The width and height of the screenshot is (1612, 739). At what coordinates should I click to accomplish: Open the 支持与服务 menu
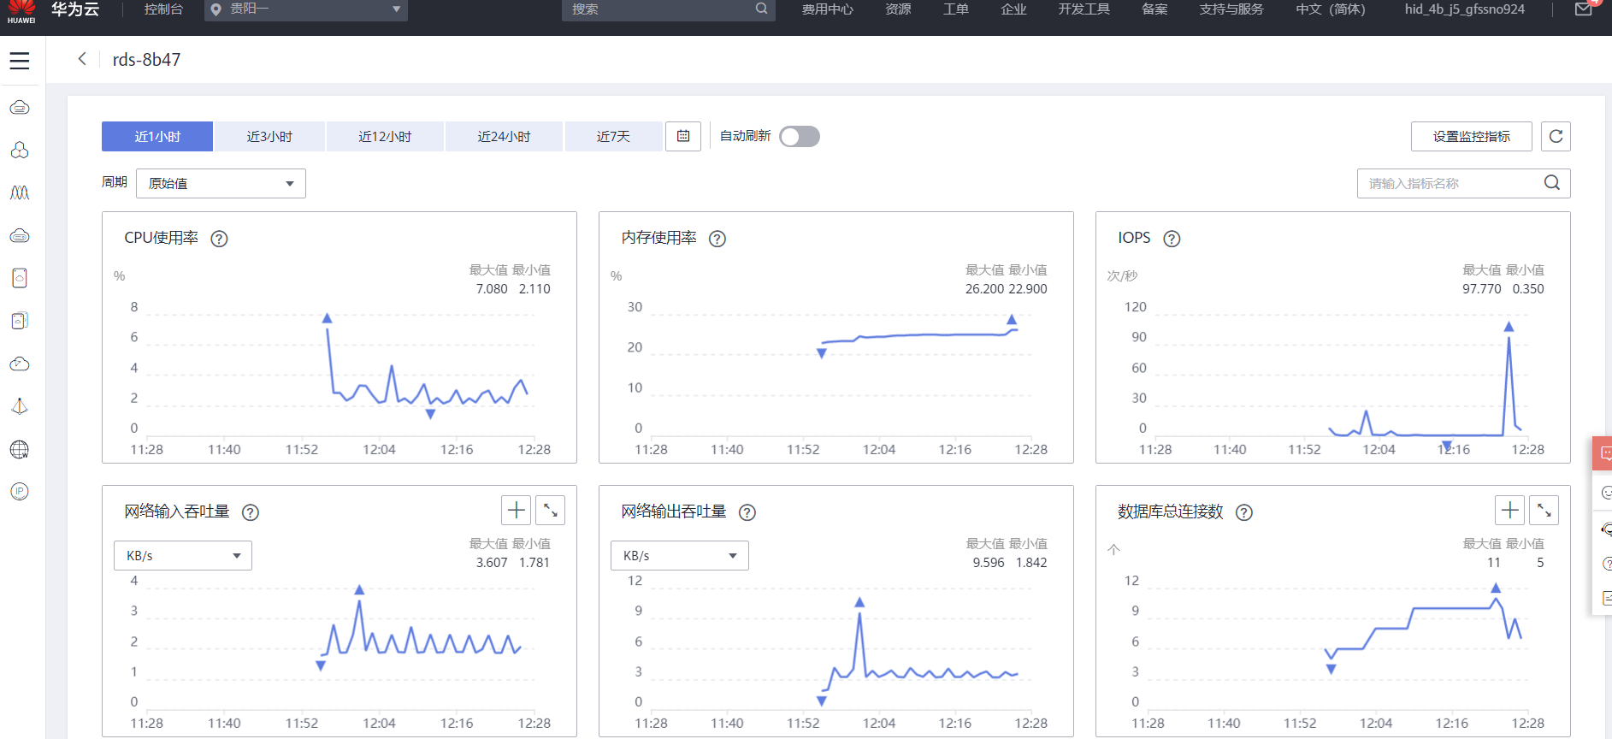[1231, 9]
